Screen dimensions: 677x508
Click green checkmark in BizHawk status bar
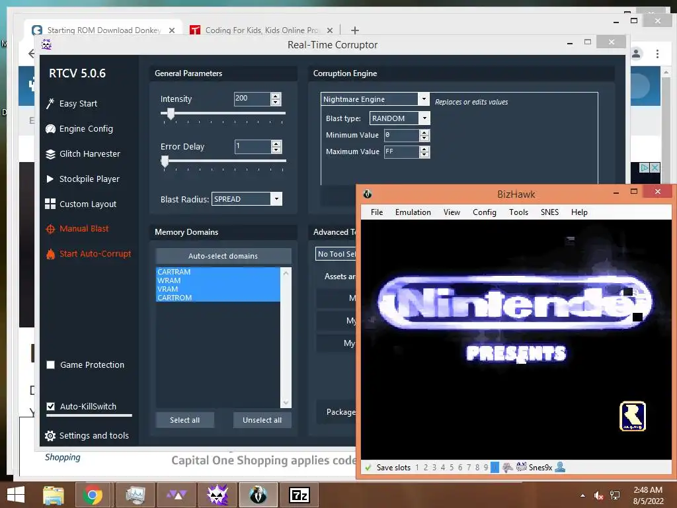tap(368, 468)
